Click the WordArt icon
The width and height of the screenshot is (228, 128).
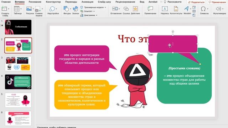[x=186, y=9]
